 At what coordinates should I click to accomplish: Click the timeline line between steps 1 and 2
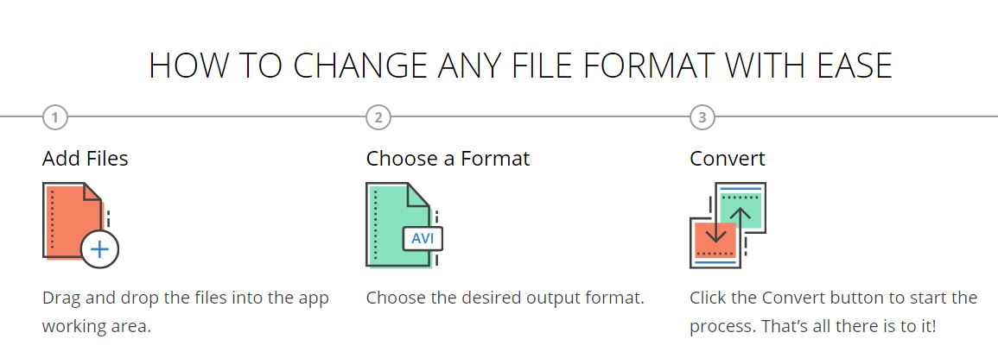point(216,117)
